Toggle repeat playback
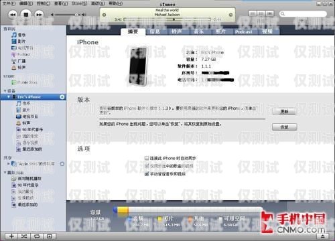Image resolution: width=335 pixels, height=241 pixels. click(37, 236)
